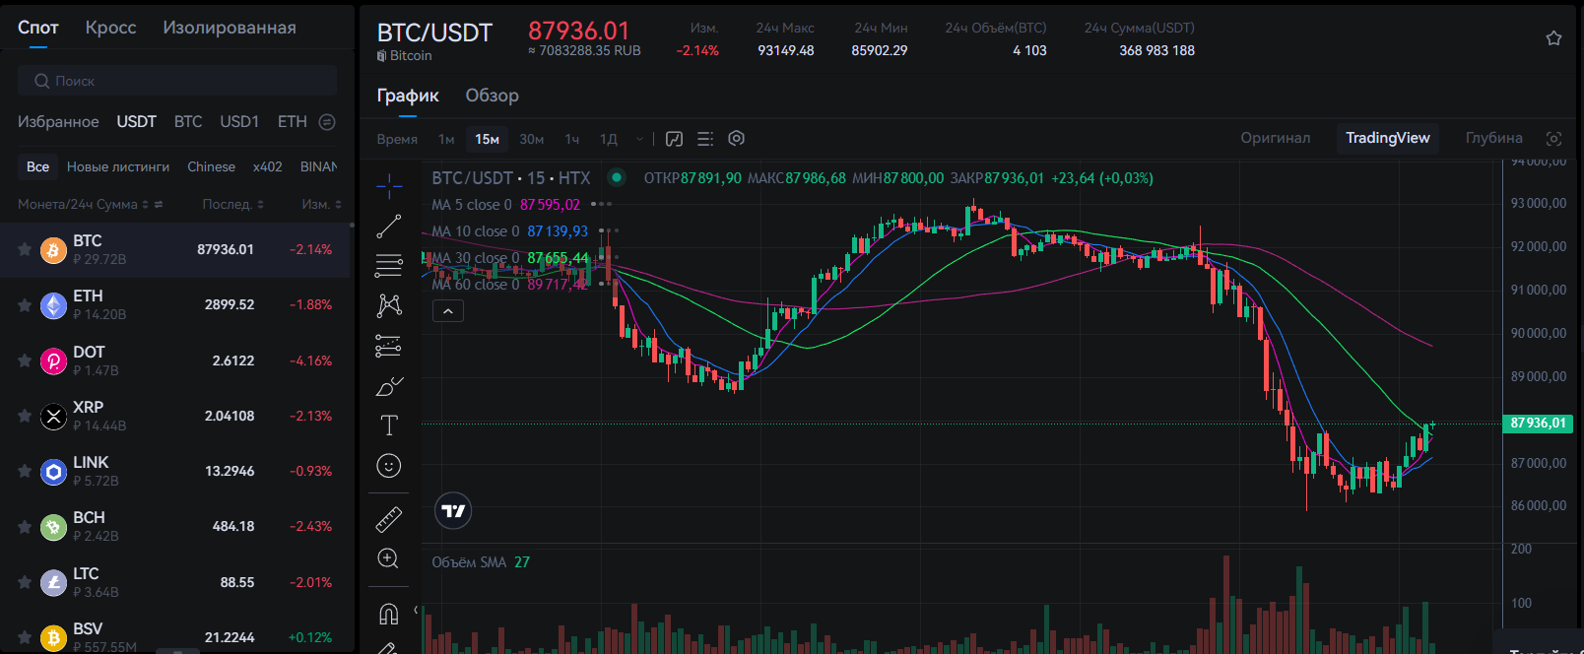Activate the zoom in tool
This screenshot has height=654, width=1584.
(389, 559)
